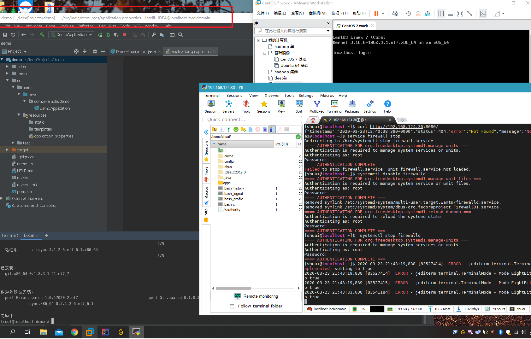This screenshot has width=531, height=339.
Task: Toggle VMware show library sidebar icon
Action: (441, 14)
